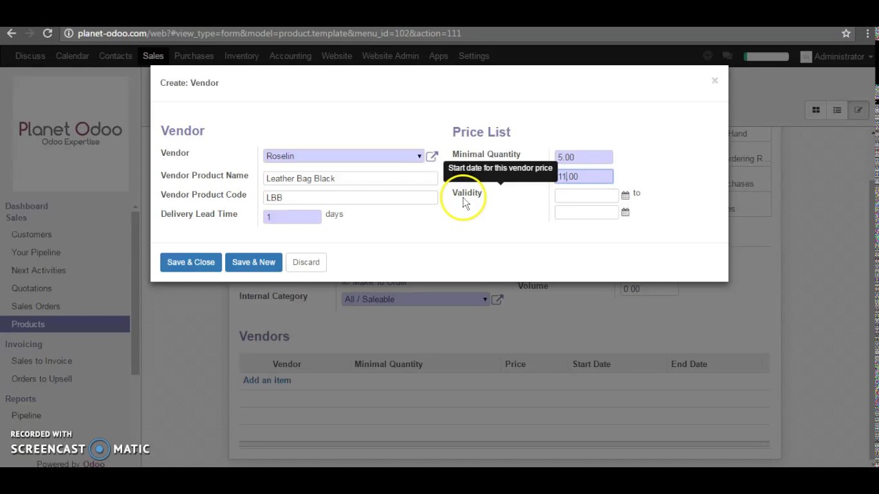Open Chrome menu with three dots
Image resolution: width=879 pixels, height=494 pixels.
tap(867, 33)
